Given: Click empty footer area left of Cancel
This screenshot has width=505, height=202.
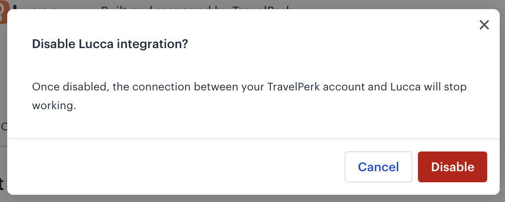Looking at the screenshot, I should [x=174, y=167].
